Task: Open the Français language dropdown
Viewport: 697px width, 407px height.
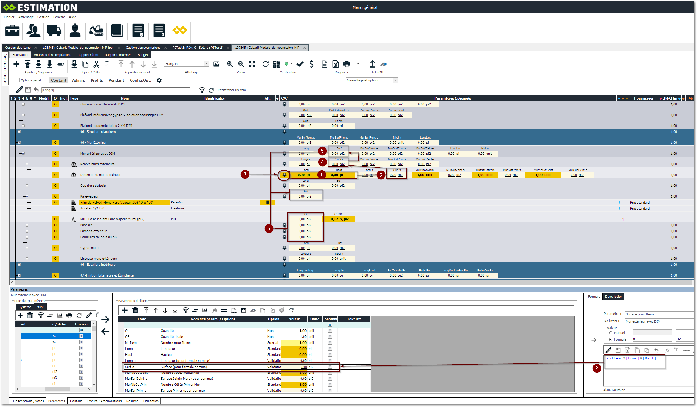Action: pos(206,64)
